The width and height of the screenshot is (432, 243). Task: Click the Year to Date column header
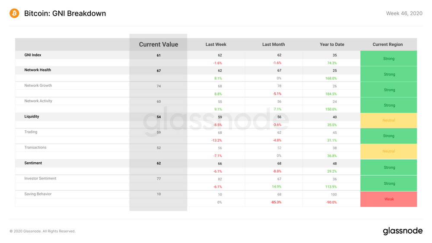tap(332, 44)
